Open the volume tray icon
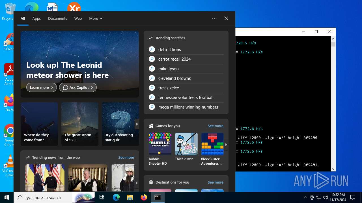 tap(325, 197)
